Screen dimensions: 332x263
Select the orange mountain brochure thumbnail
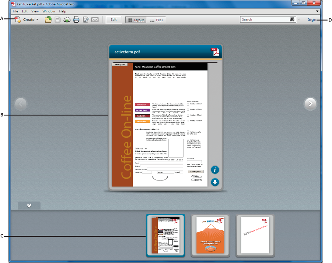pyautogui.click(x=210, y=235)
